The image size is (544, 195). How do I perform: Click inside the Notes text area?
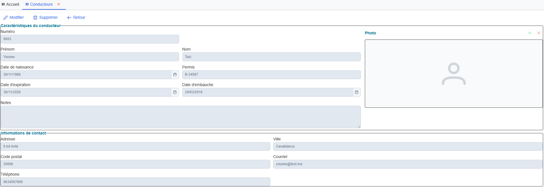pyautogui.click(x=180, y=117)
